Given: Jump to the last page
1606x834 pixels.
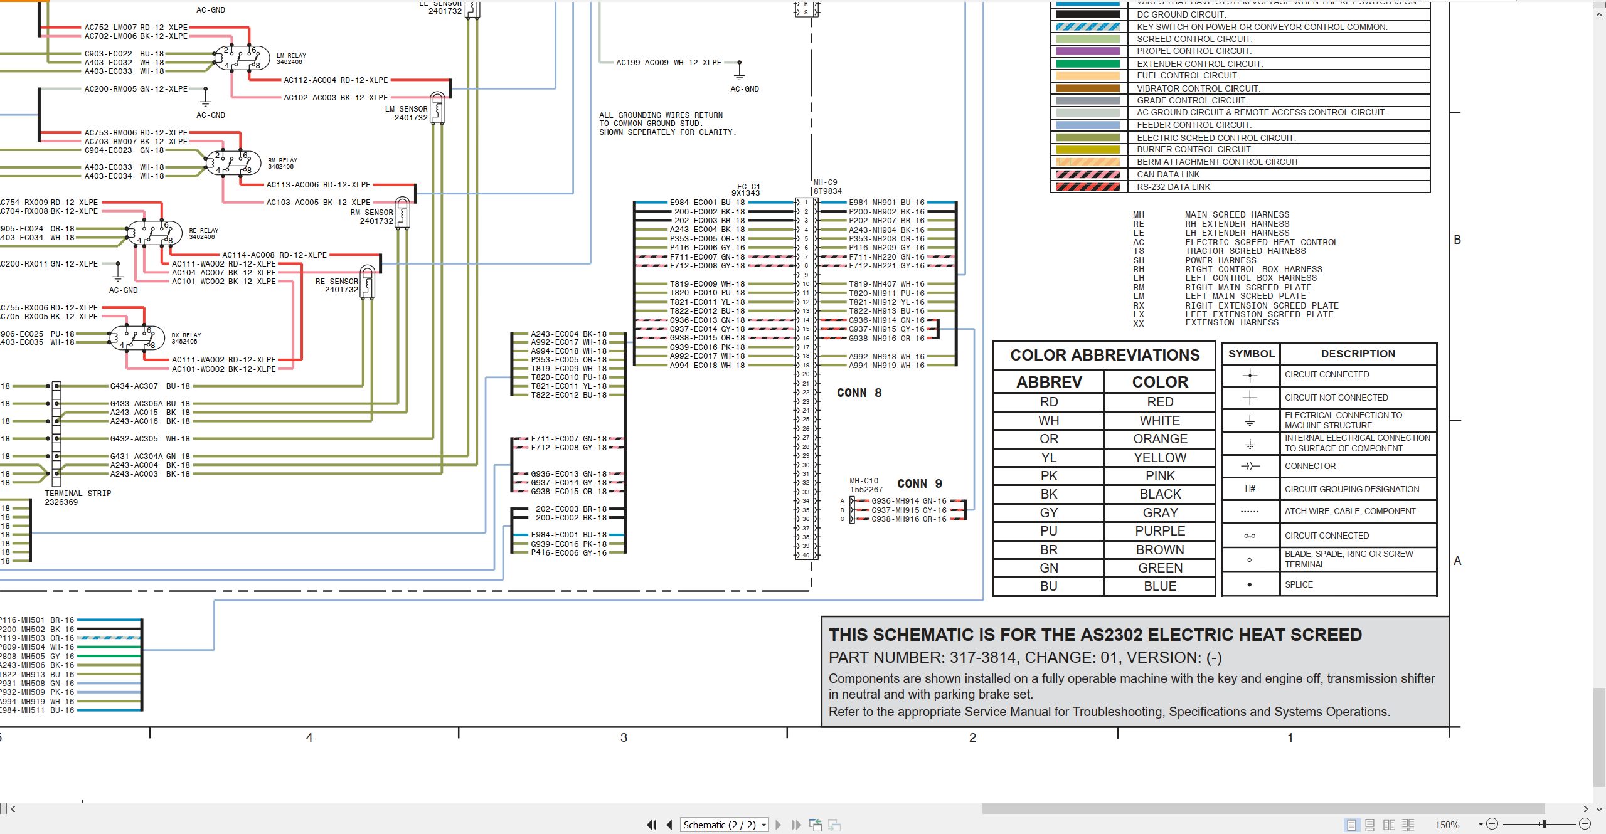Looking at the screenshot, I should [x=797, y=825].
